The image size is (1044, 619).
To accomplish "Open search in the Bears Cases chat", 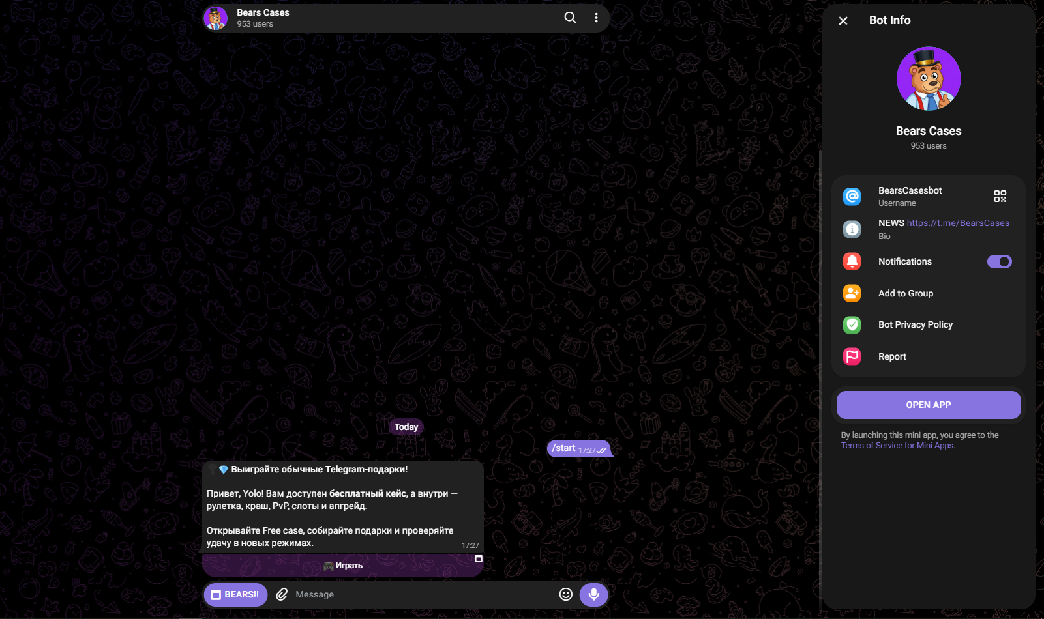I will 570,18.
